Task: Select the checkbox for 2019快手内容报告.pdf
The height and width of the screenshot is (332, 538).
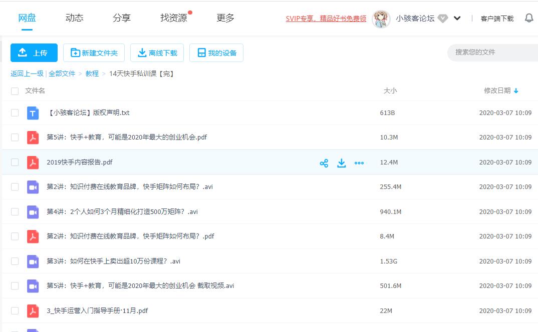Action: point(15,162)
